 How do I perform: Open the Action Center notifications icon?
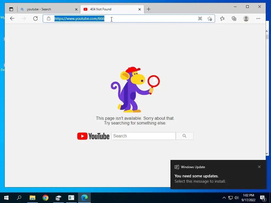tap(263, 198)
